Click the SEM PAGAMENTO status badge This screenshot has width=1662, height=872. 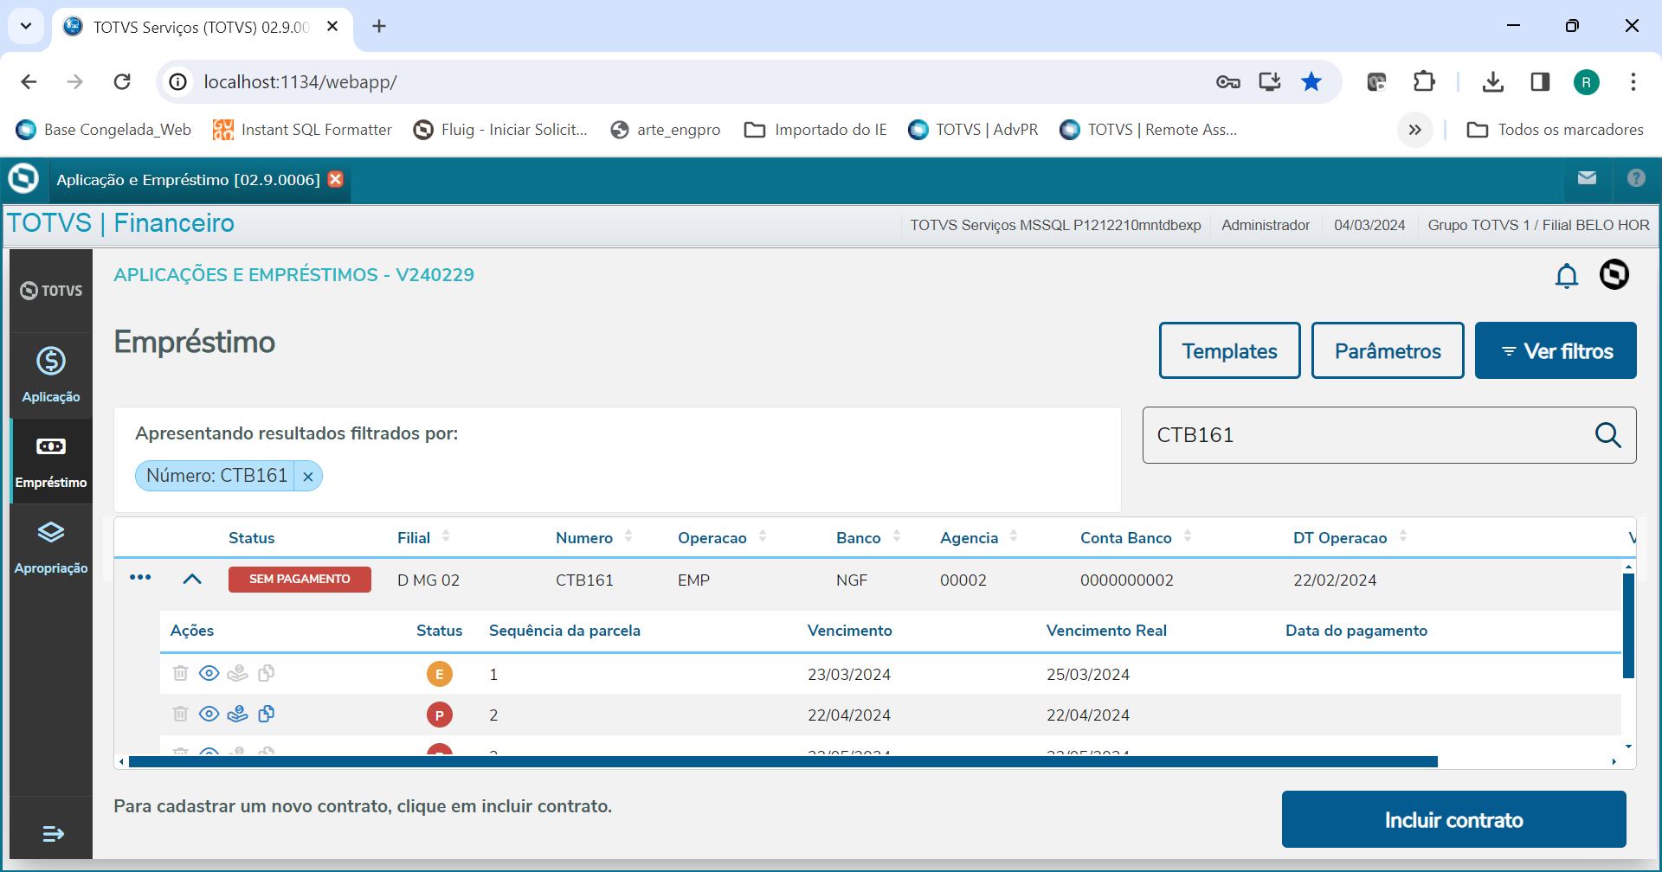click(300, 580)
